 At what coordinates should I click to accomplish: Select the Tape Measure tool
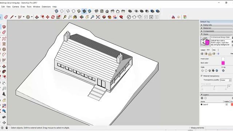point(65,17)
